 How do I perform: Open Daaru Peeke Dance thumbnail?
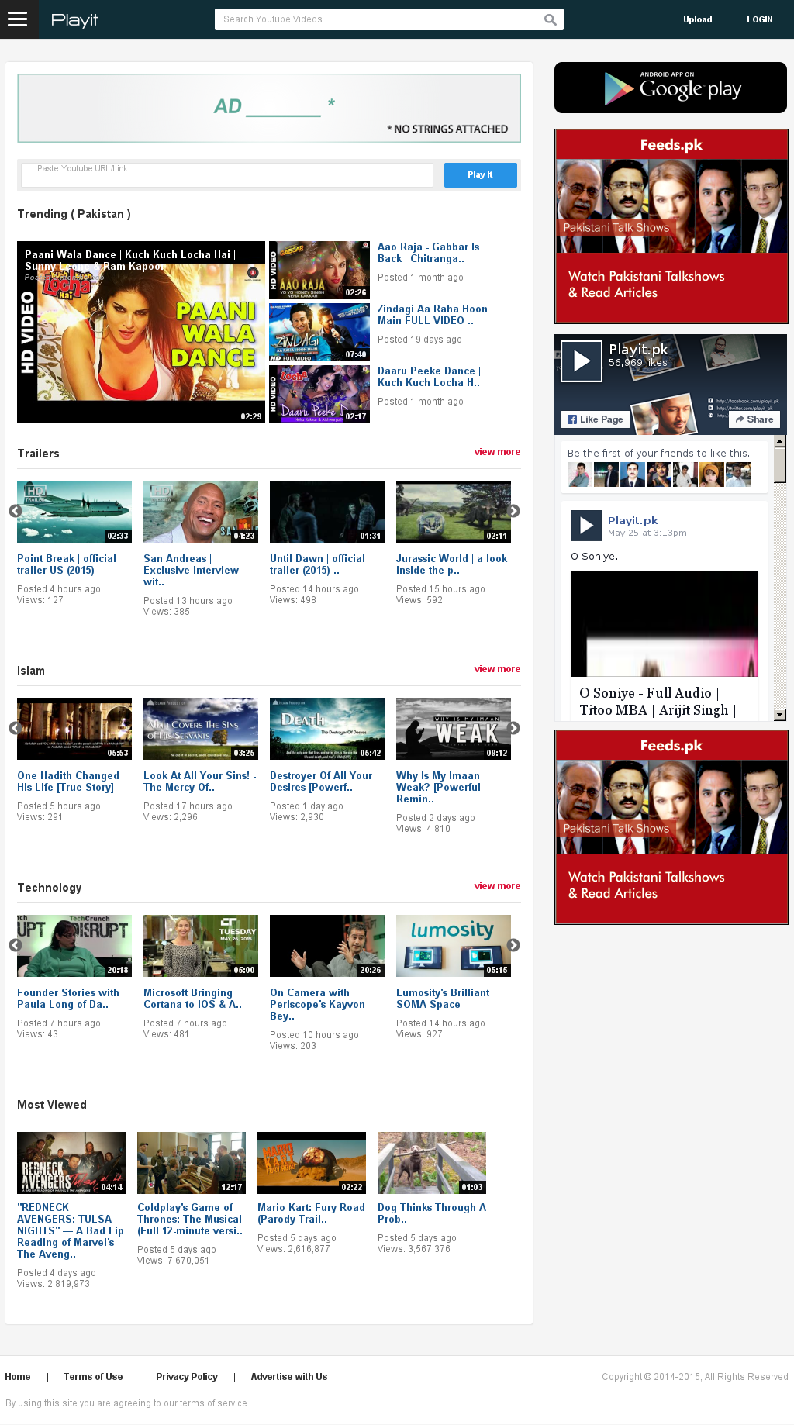pos(319,394)
